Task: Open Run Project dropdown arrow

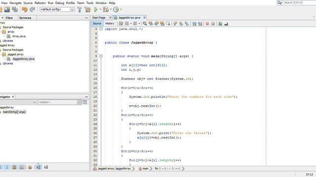Action: coord(100,9)
